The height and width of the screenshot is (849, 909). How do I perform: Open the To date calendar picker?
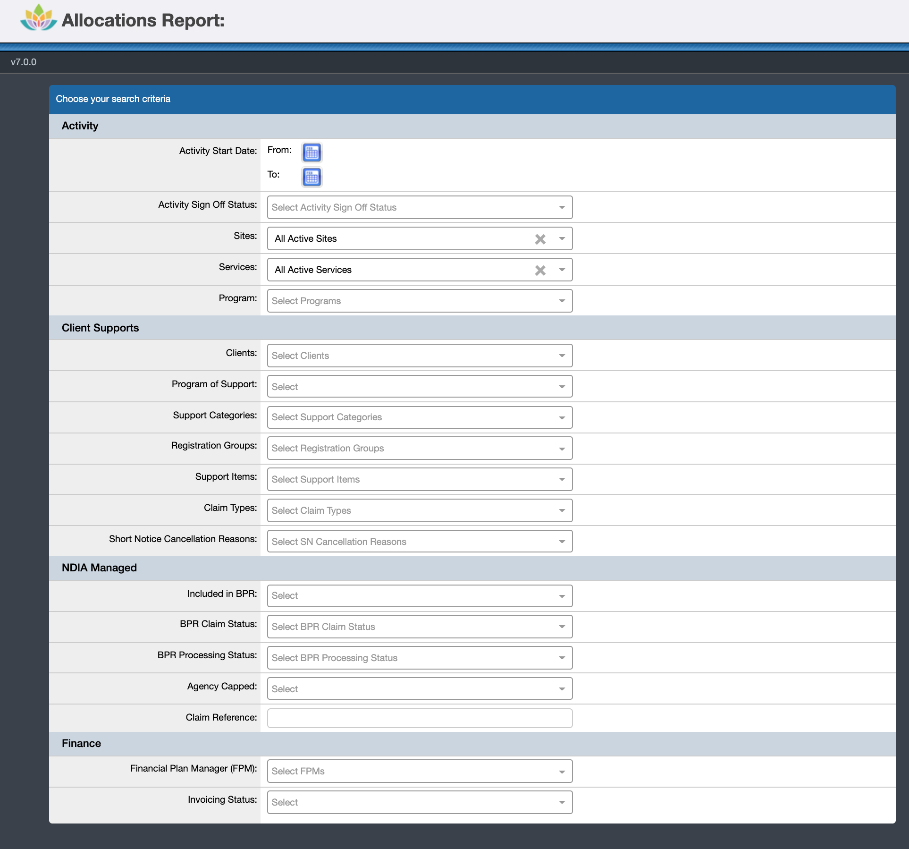click(x=311, y=177)
